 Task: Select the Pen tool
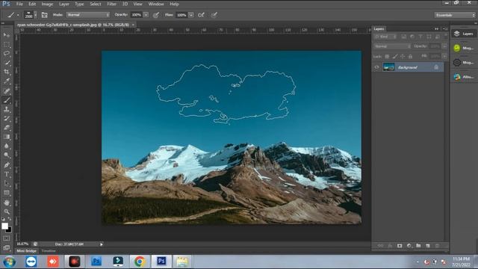click(7, 165)
